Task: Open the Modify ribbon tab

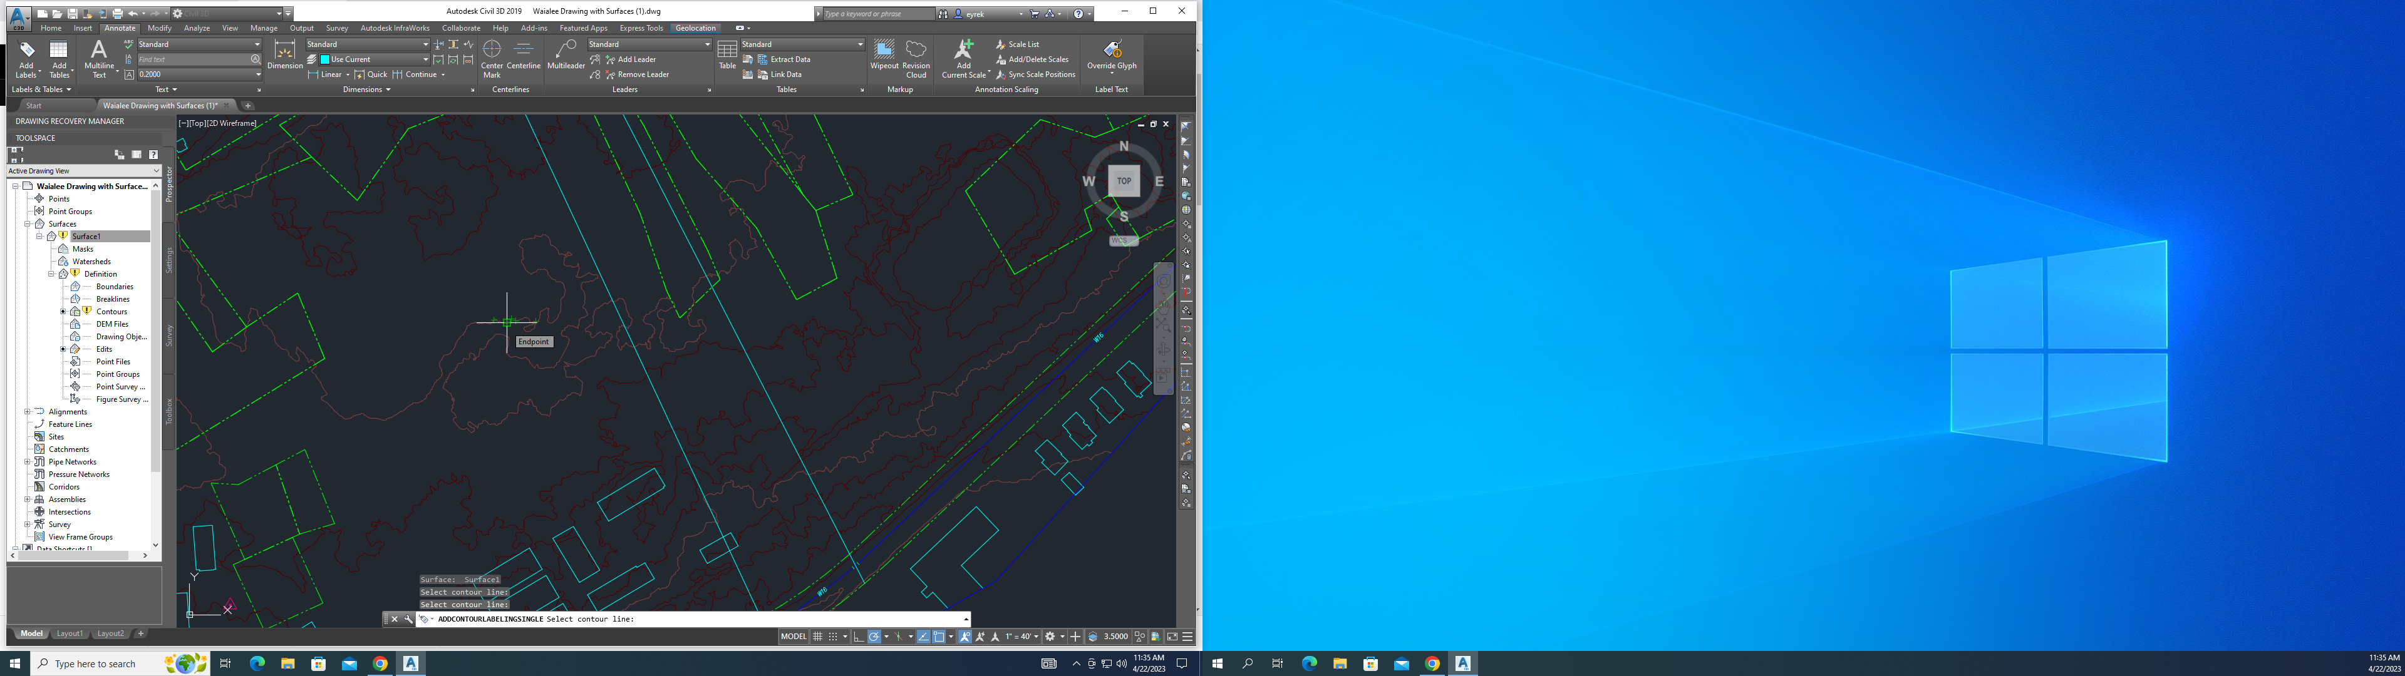Action: click(160, 28)
